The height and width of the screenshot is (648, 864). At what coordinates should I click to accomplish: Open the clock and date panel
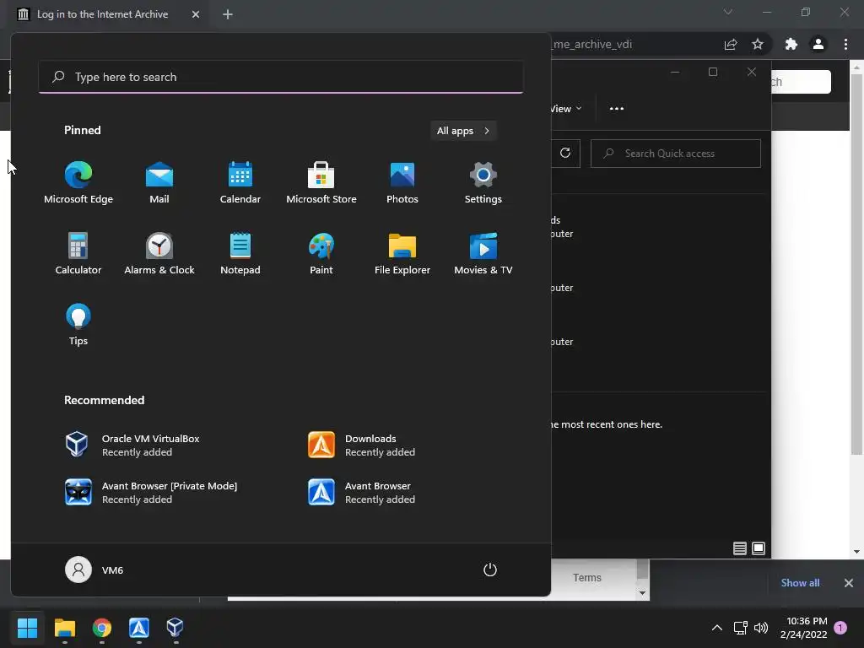(804, 628)
